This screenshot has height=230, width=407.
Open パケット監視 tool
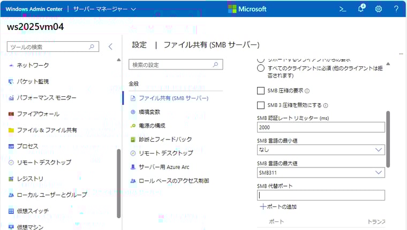coord(33,82)
